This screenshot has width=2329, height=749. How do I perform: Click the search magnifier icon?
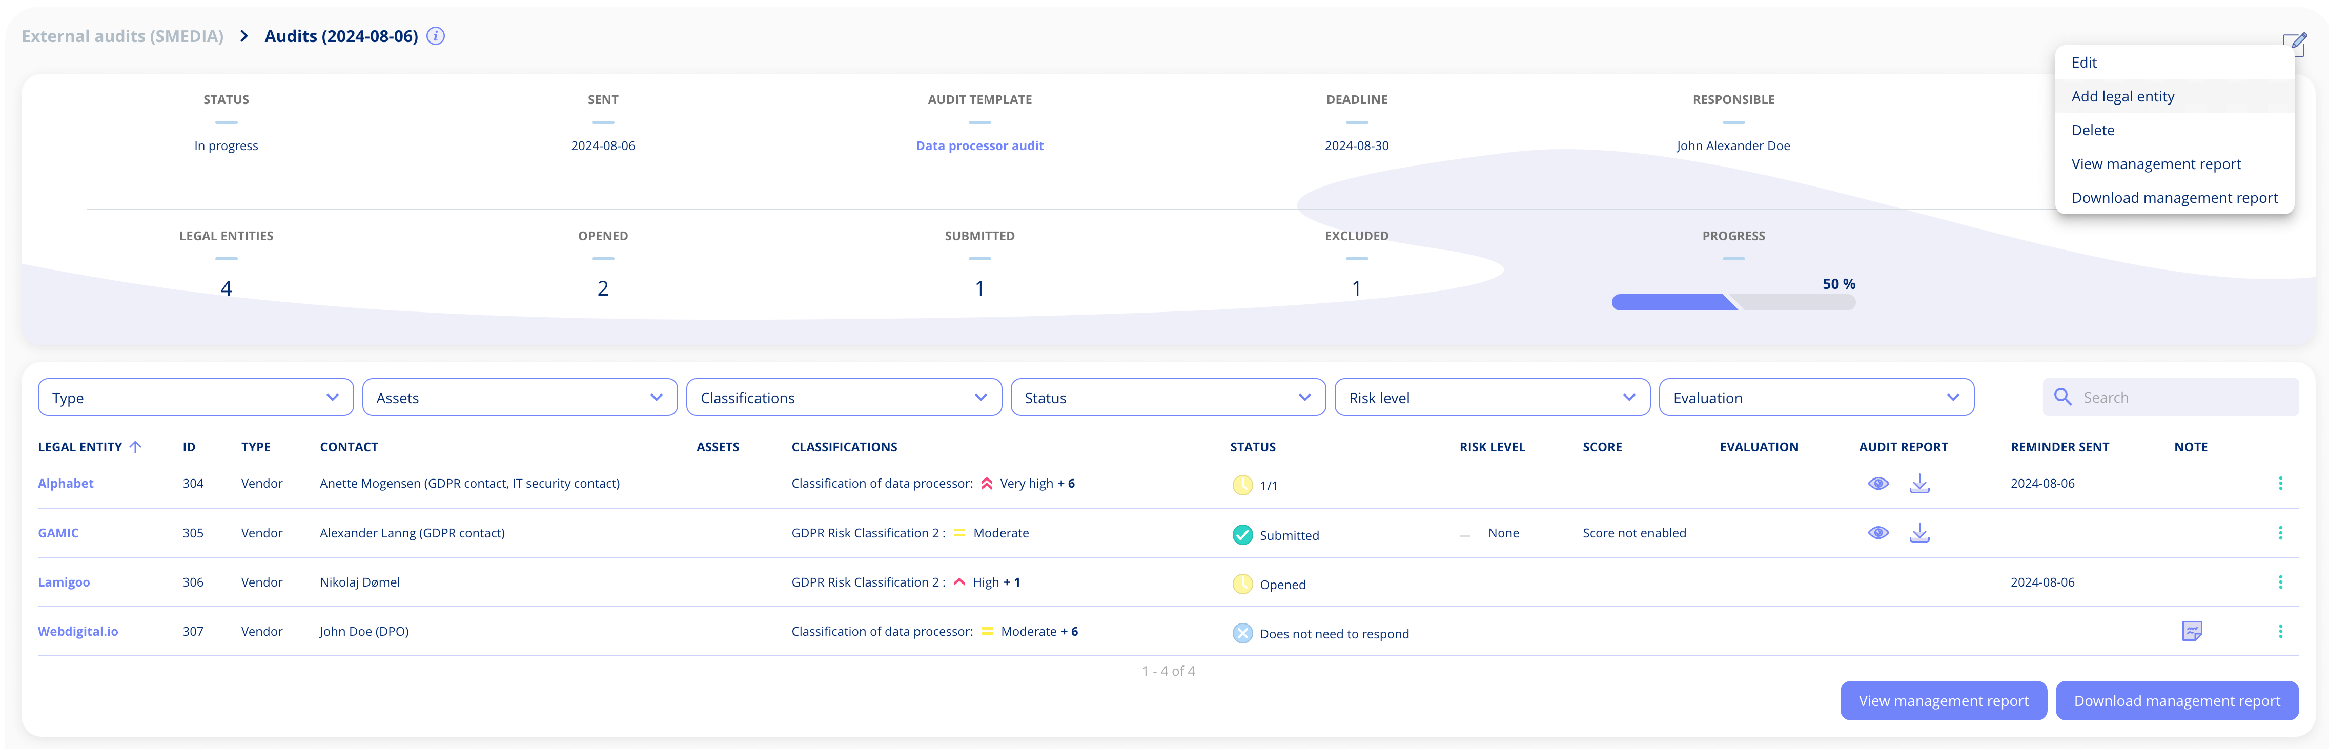coord(2062,397)
